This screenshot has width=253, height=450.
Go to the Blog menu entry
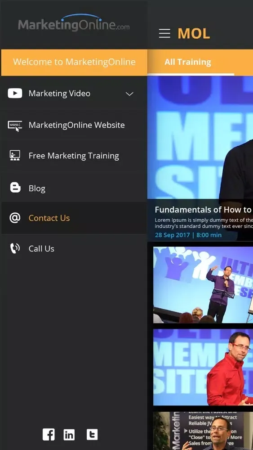74,188
